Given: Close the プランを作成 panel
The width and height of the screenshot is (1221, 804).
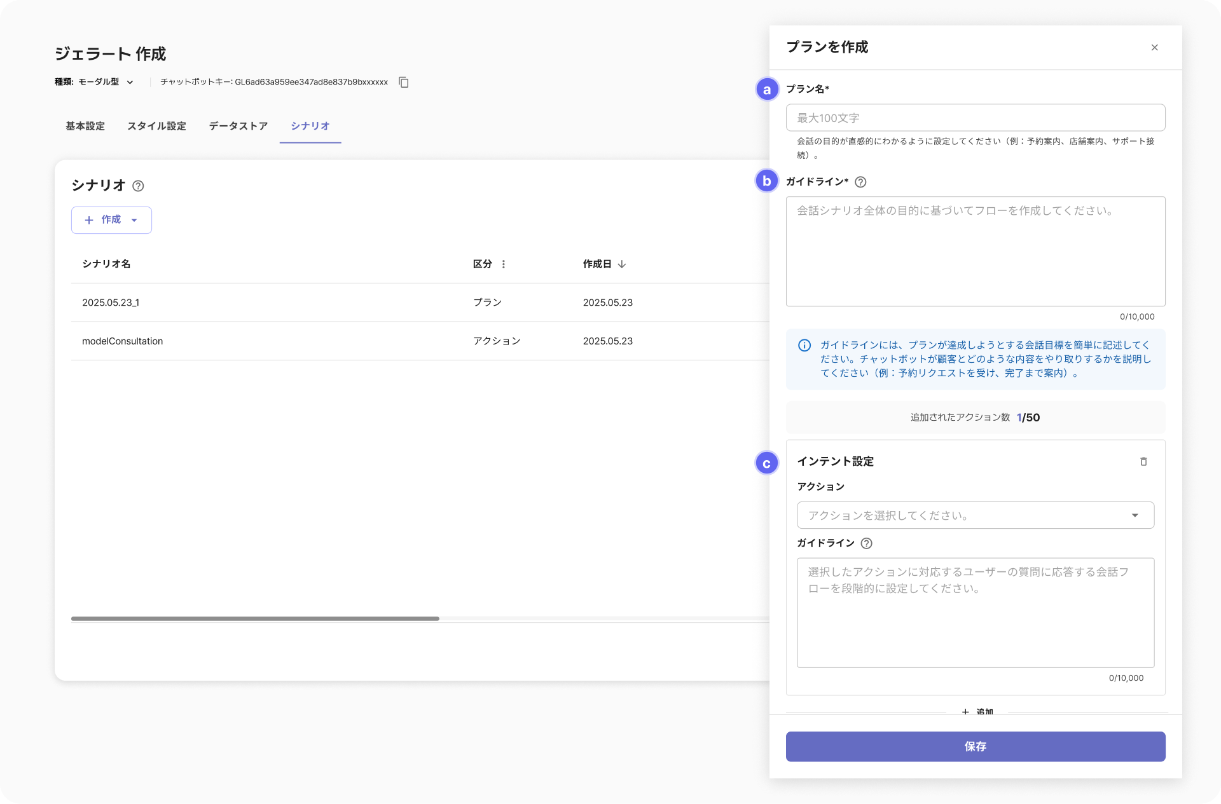Looking at the screenshot, I should pyautogui.click(x=1154, y=48).
